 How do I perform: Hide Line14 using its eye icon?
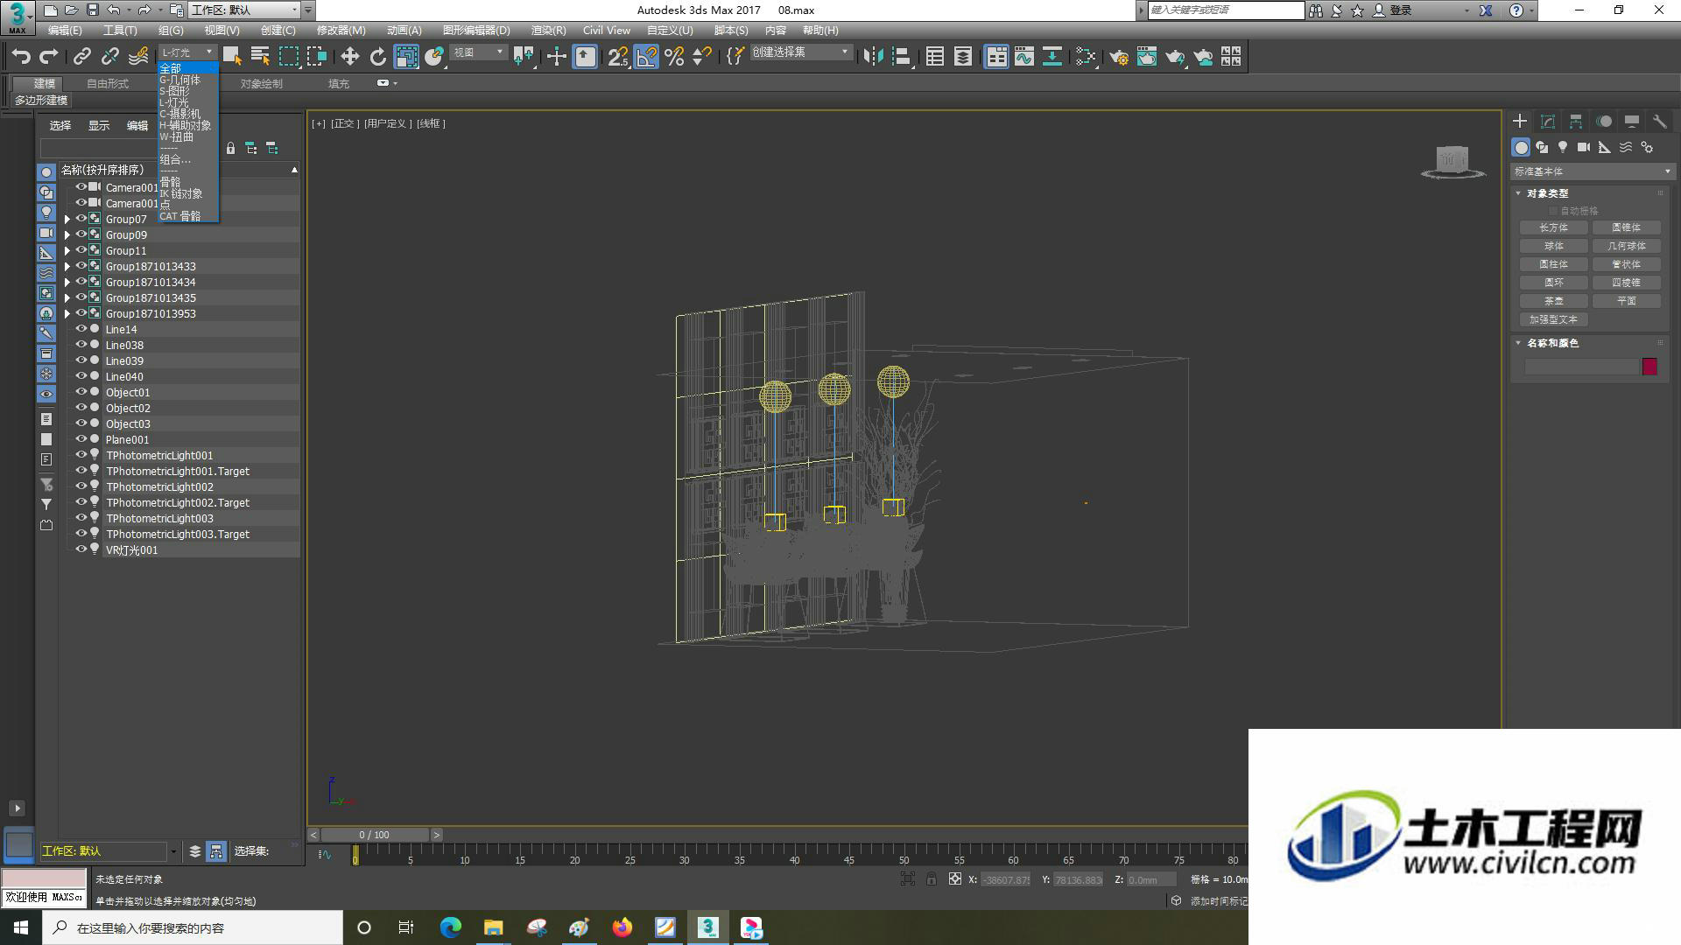pyautogui.click(x=81, y=329)
